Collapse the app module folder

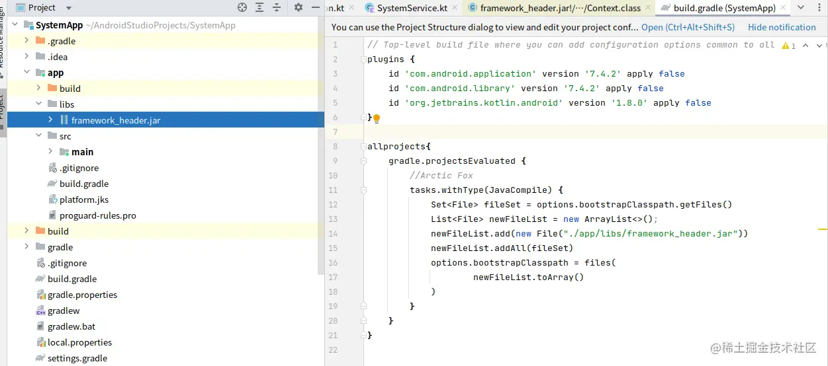[26, 73]
